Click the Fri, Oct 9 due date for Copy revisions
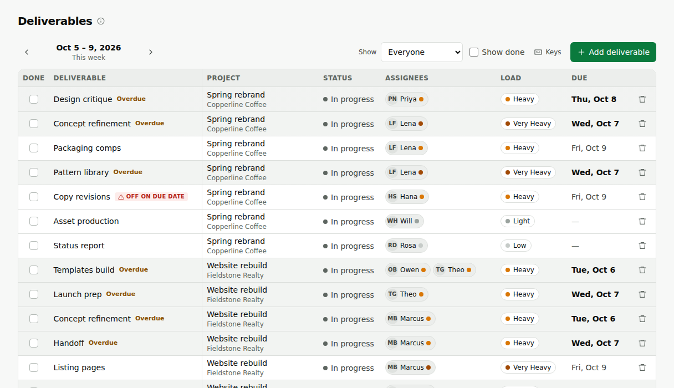 coord(589,197)
